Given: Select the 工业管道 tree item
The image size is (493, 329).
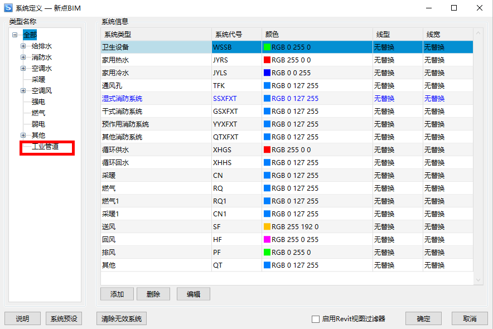Looking at the screenshot, I should (x=45, y=147).
